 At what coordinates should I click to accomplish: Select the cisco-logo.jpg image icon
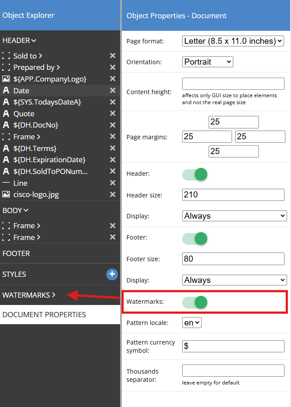tap(6, 194)
